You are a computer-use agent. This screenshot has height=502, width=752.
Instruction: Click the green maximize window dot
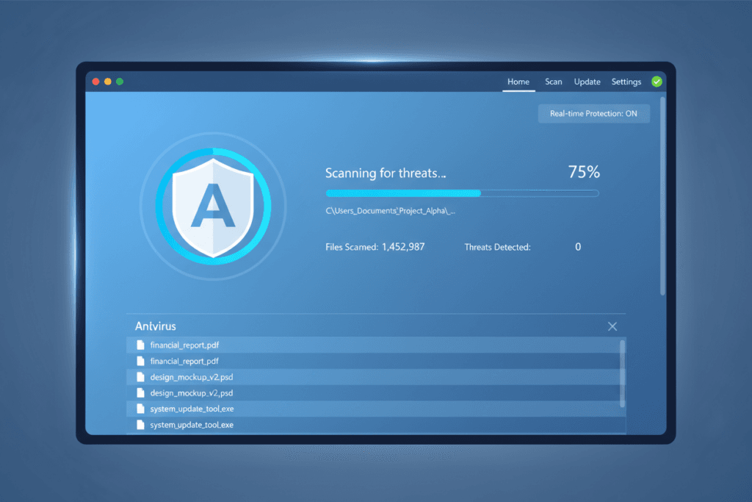[x=120, y=82]
